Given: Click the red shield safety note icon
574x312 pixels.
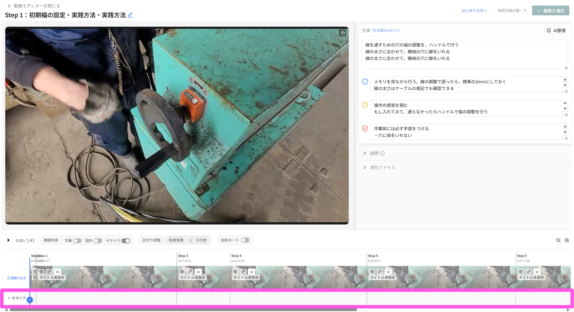Looking at the screenshot, I should click(365, 128).
